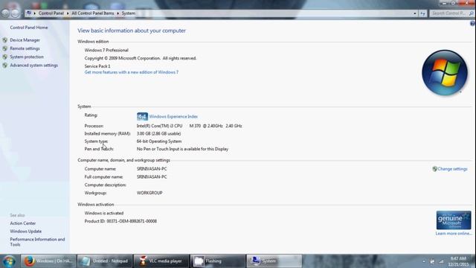Viewport: 476px width, 268px height.
Task: Switch to Flashing taskbar button
Action: click(218, 261)
